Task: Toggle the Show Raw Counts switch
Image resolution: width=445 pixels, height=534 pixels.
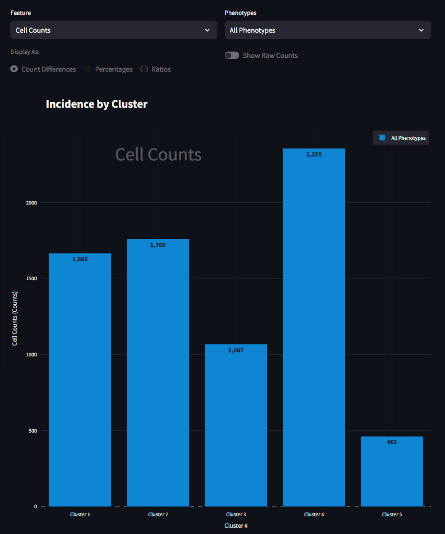Action: pos(232,56)
